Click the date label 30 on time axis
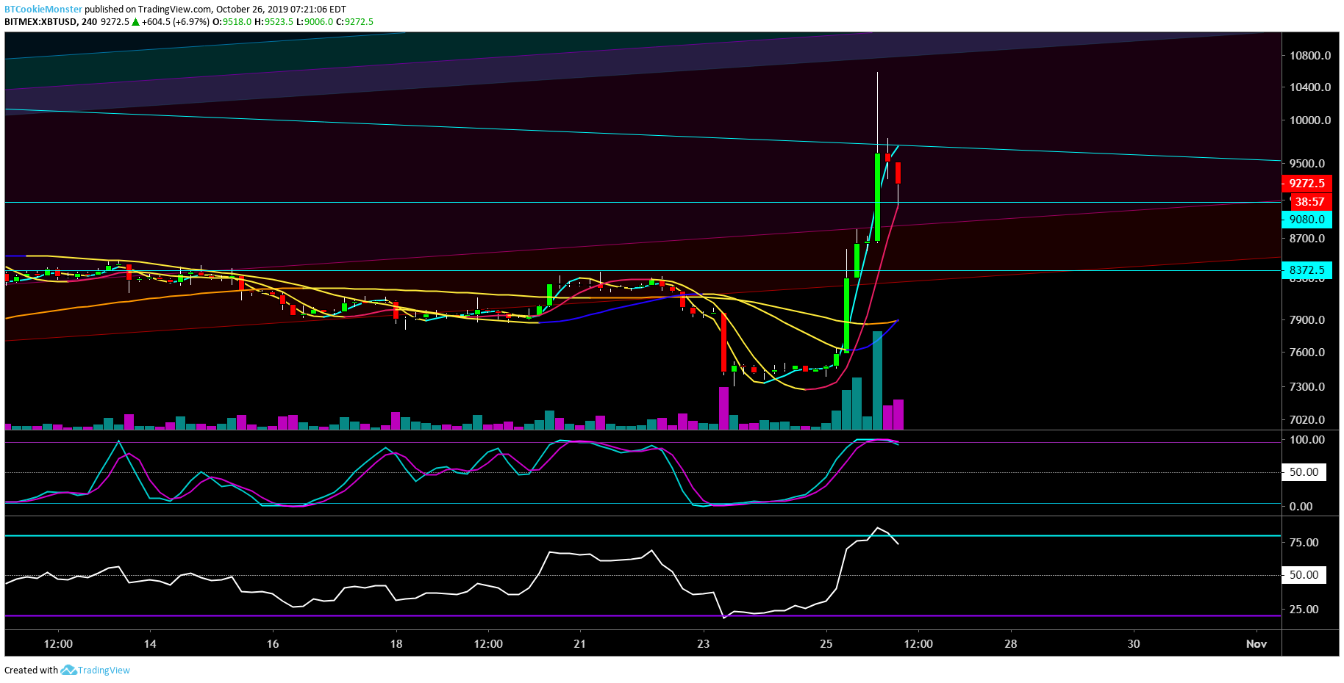Viewport: 1344px width, 683px height. 1134,644
